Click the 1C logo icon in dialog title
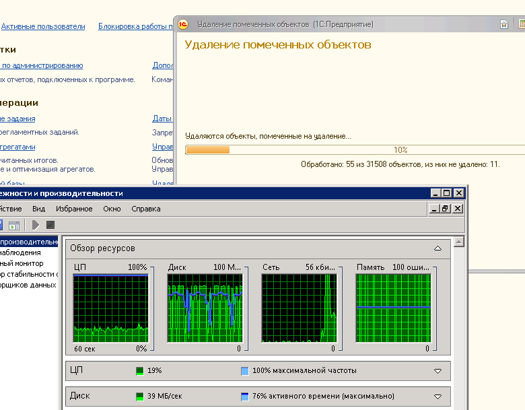Screen dimensions: 525x410 click(x=183, y=24)
